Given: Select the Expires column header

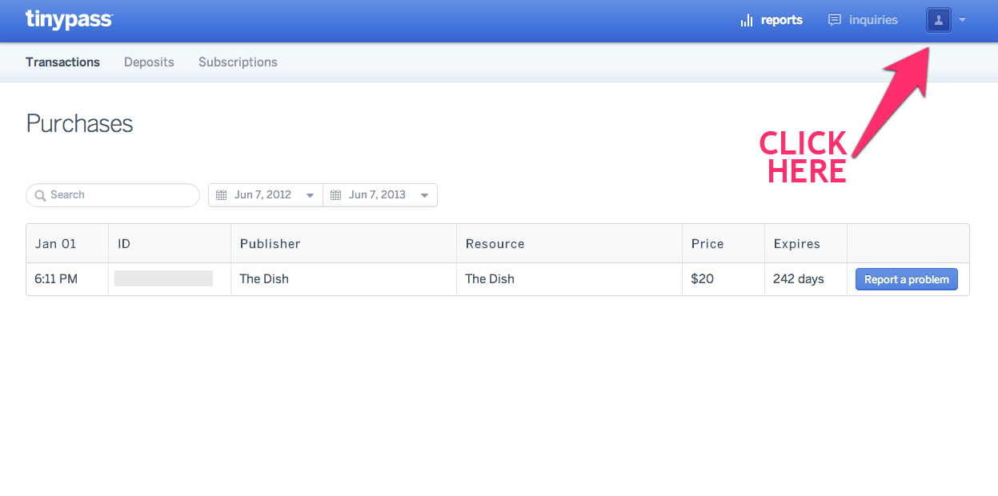Looking at the screenshot, I should click(796, 244).
